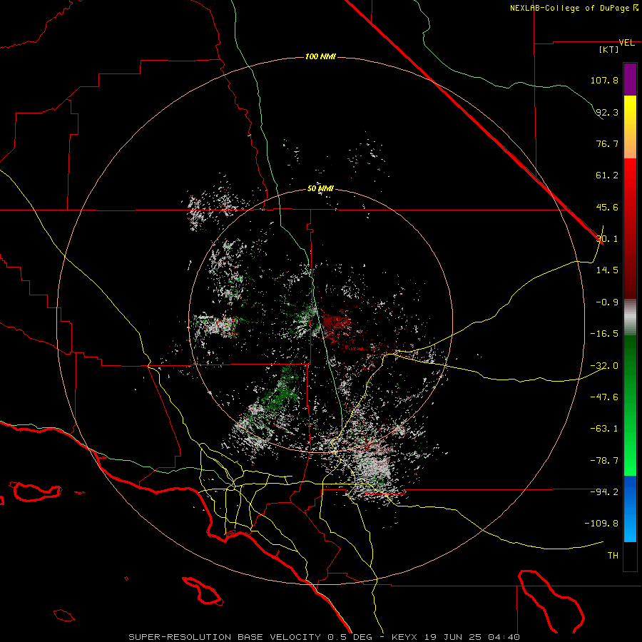The width and height of the screenshot is (642, 642).
Task: Pick the green segment of velocity color bar
Action: tap(630, 405)
